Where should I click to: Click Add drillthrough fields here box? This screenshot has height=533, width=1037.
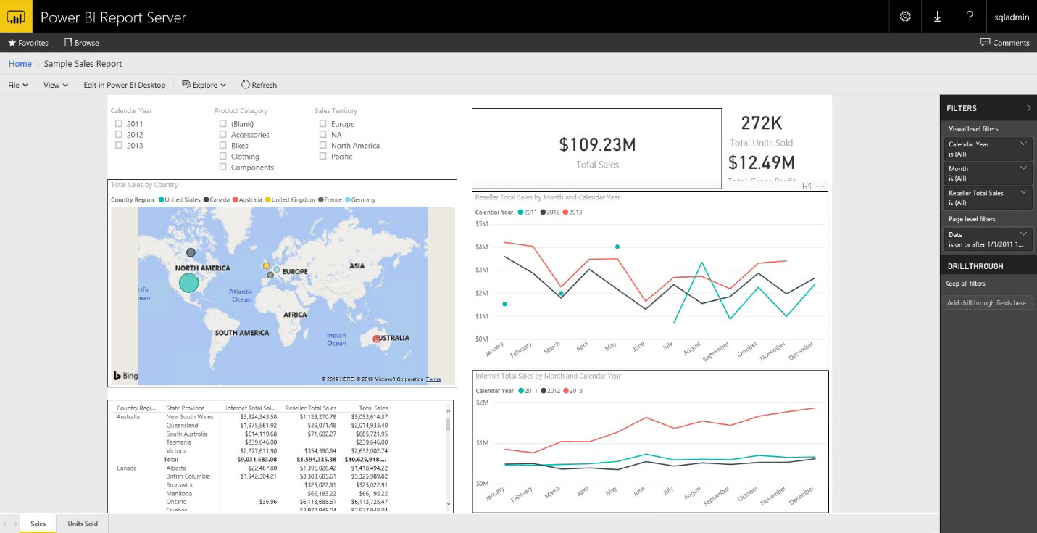click(988, 302)
